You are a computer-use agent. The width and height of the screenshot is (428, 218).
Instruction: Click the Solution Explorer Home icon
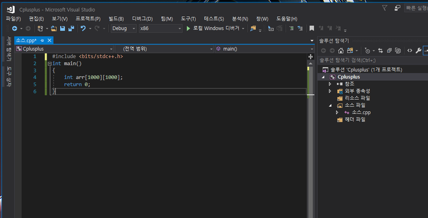pos(341,51)
